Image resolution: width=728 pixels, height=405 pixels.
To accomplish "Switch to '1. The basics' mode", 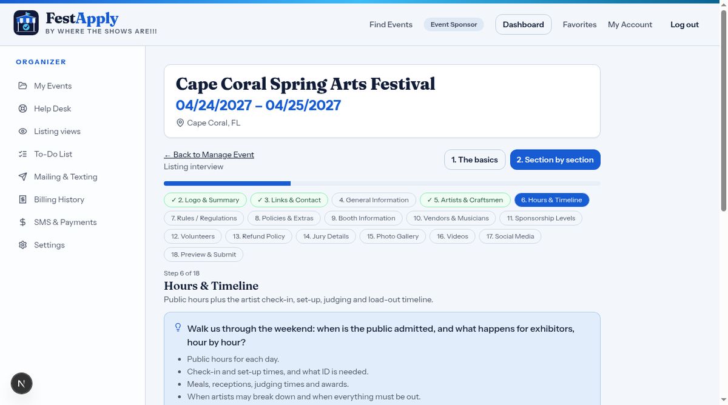I will click(474, 159).
